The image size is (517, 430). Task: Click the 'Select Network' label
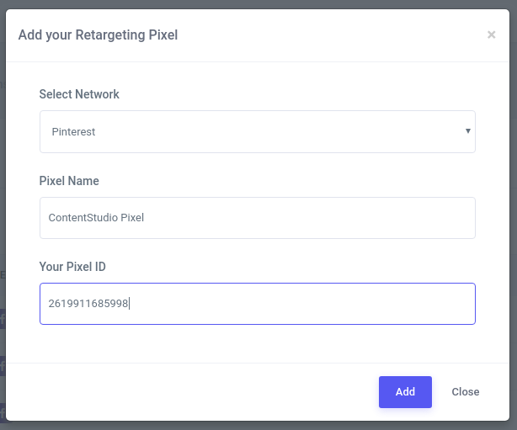[79, 94]
